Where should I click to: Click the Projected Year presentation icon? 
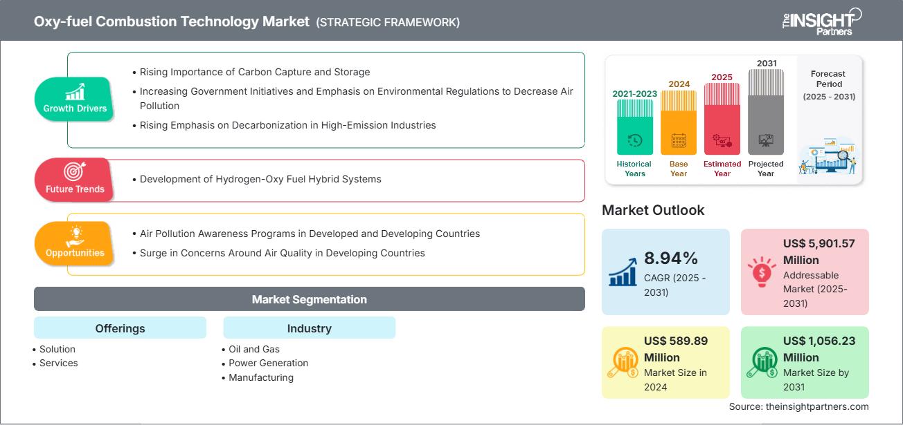(766, 140)
